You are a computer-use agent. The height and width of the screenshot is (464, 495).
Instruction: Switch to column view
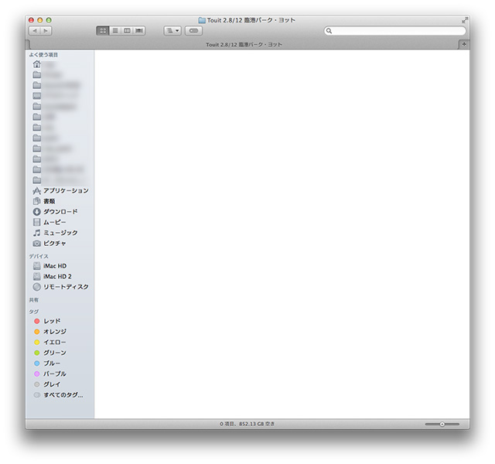point(127,31)
